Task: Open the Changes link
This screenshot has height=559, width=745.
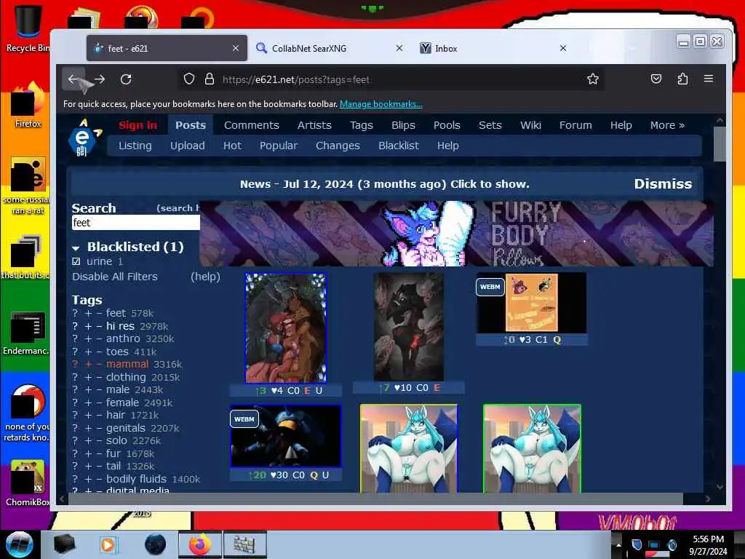Action: tap(338, 146)
